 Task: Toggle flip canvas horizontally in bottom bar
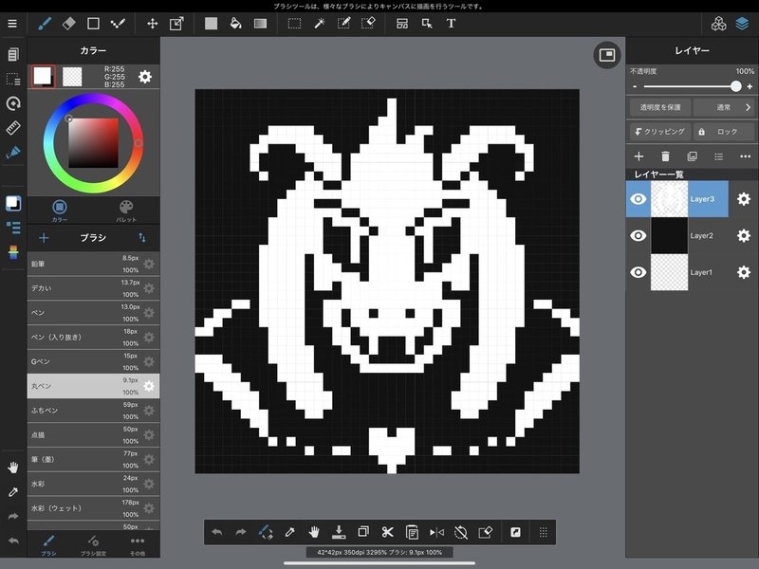(x=436, y=532)
